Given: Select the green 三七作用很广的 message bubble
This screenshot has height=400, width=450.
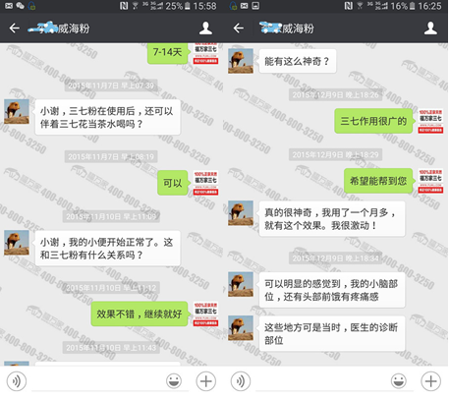Looking at the screenshot, I should point(373,121).
